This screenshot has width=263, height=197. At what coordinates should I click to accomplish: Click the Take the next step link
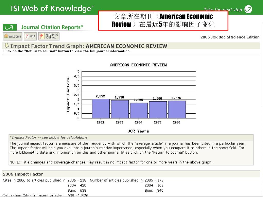click(223, 10)
